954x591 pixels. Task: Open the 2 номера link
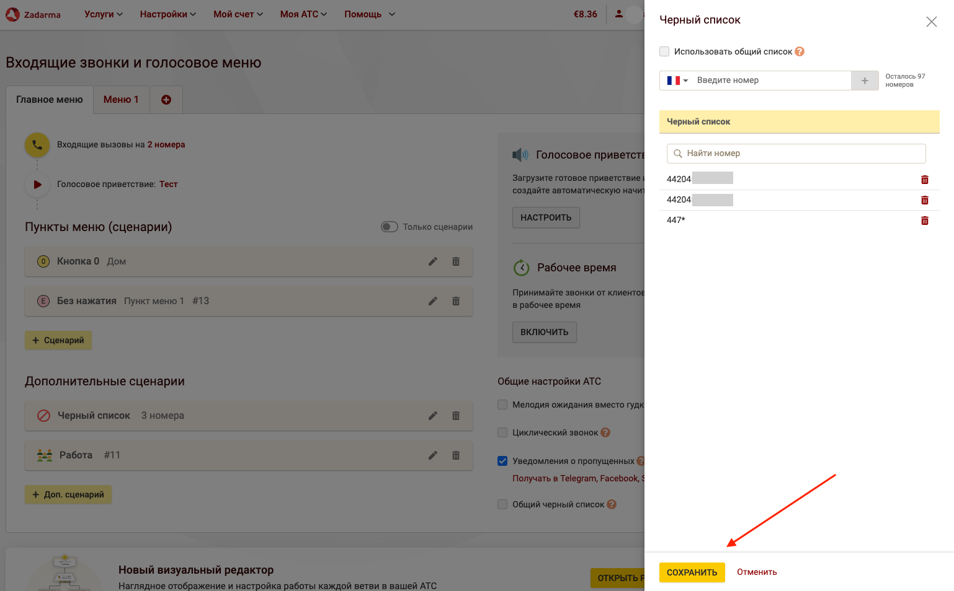pos(166,144)
